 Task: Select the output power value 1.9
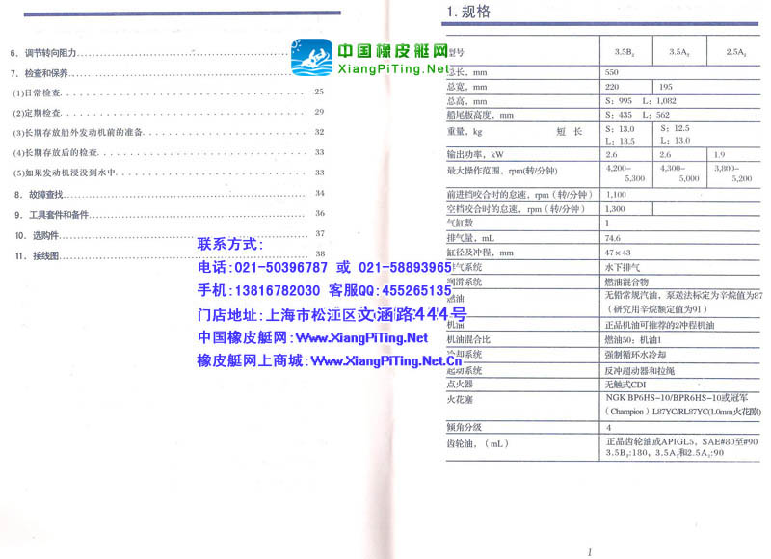[719, 154]
